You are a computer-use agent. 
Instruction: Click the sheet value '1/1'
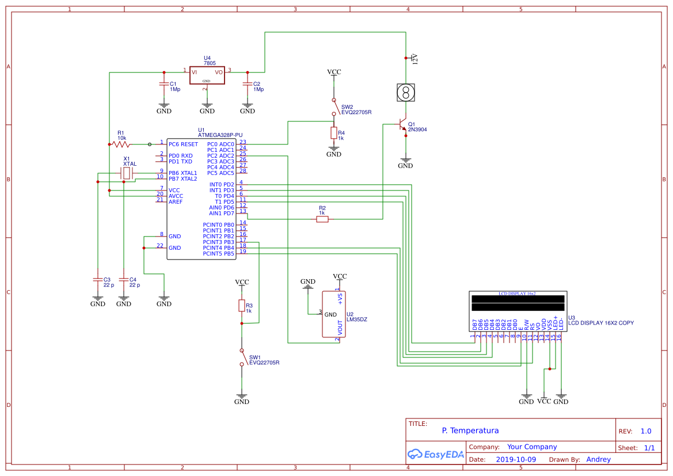pos(649,448)
